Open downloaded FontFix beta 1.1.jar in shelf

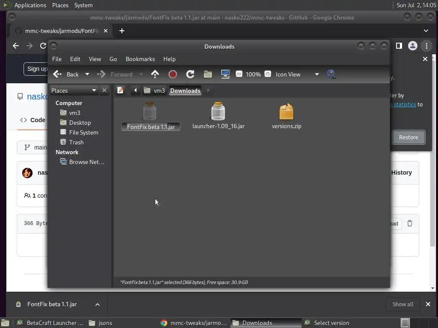[52, 304]
